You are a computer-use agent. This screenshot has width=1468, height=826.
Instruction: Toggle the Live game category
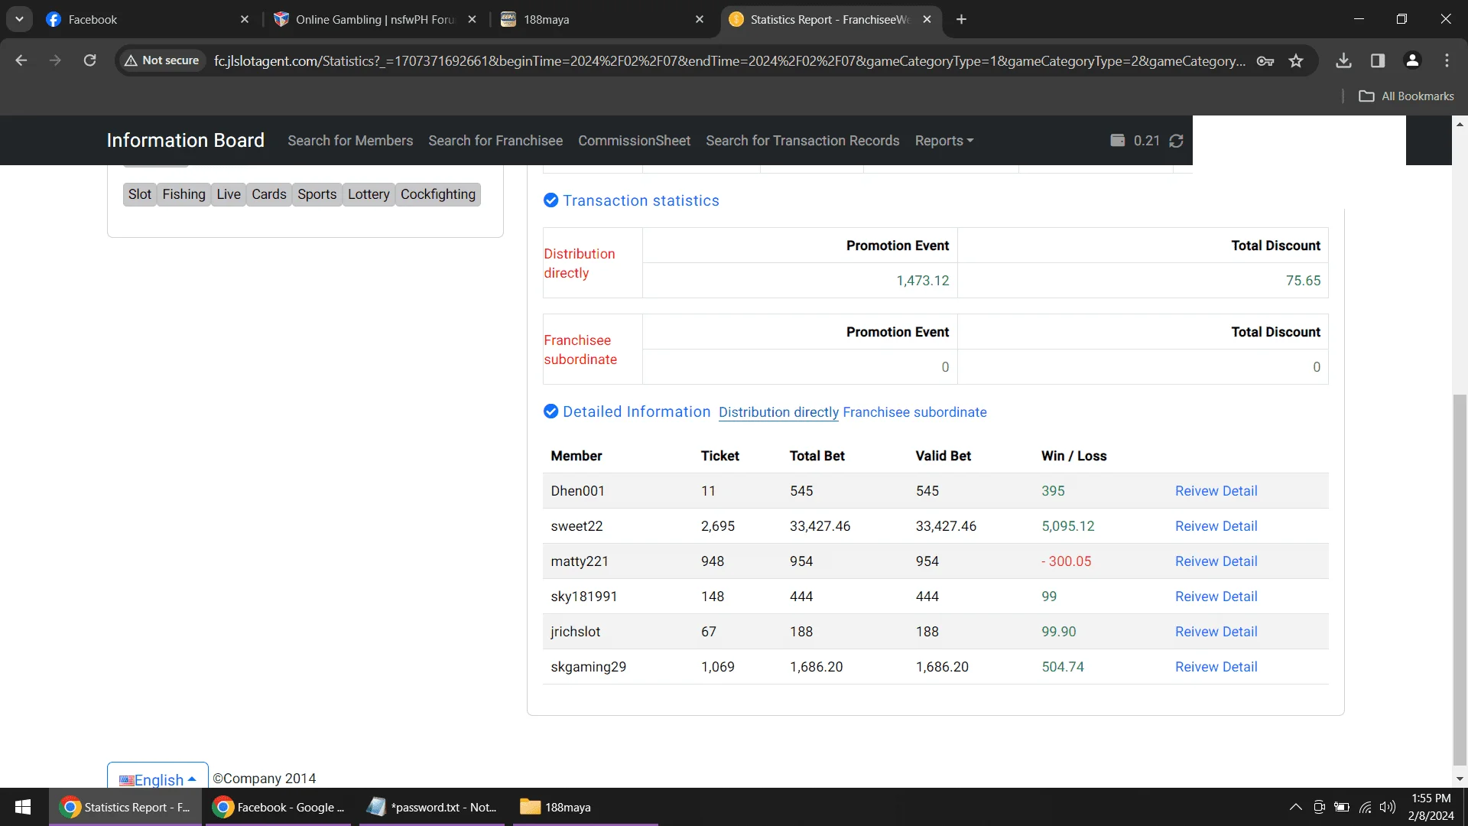pos(229,194)
